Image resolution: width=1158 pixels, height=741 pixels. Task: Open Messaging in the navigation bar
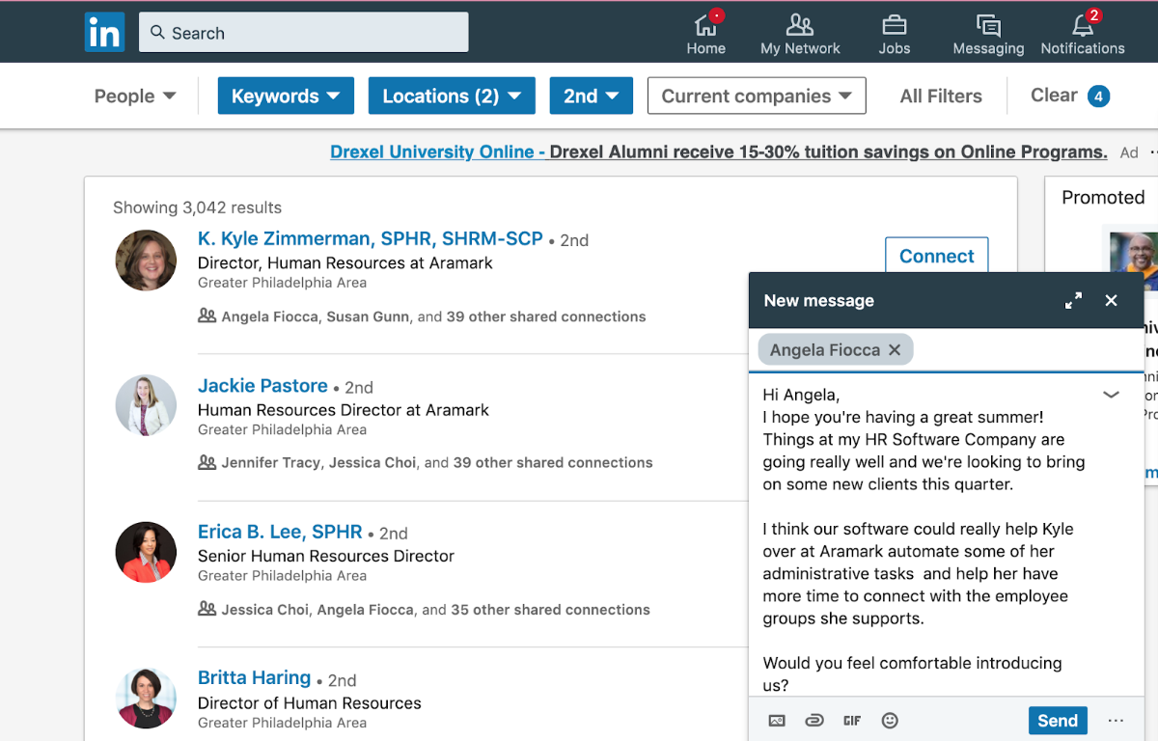click(x=988, y=33)
